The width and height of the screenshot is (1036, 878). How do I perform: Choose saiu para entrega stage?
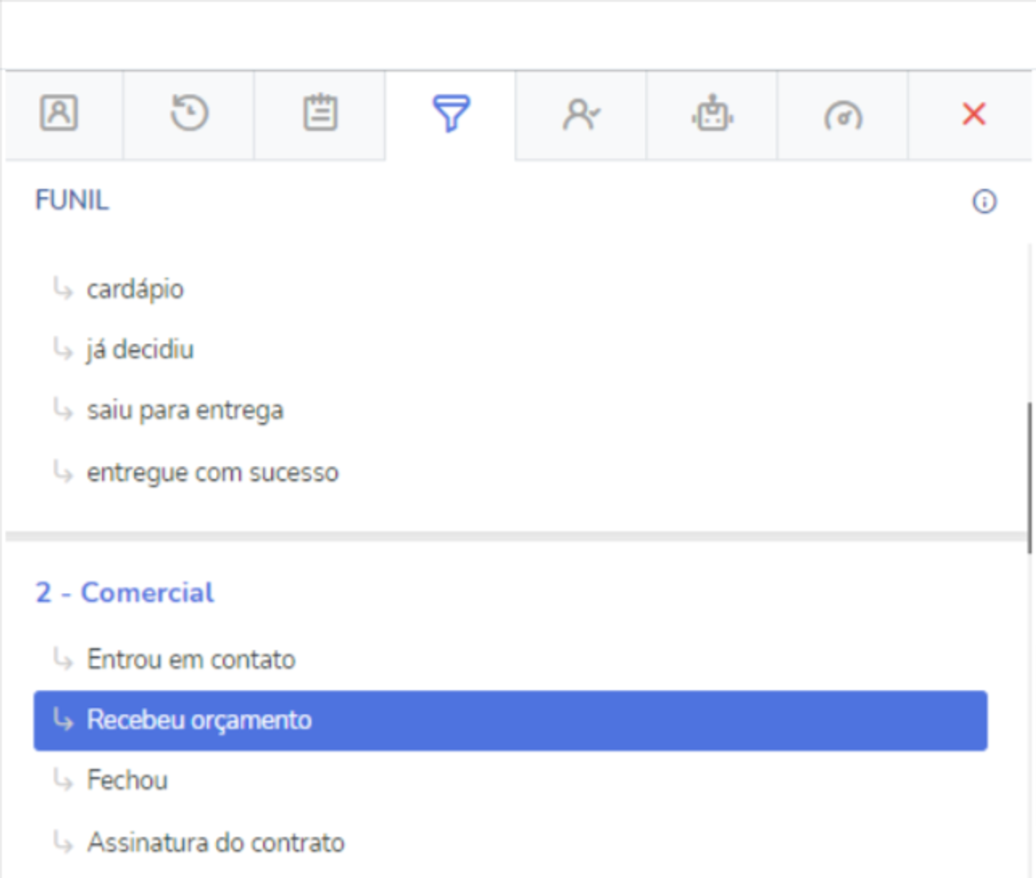185,410
